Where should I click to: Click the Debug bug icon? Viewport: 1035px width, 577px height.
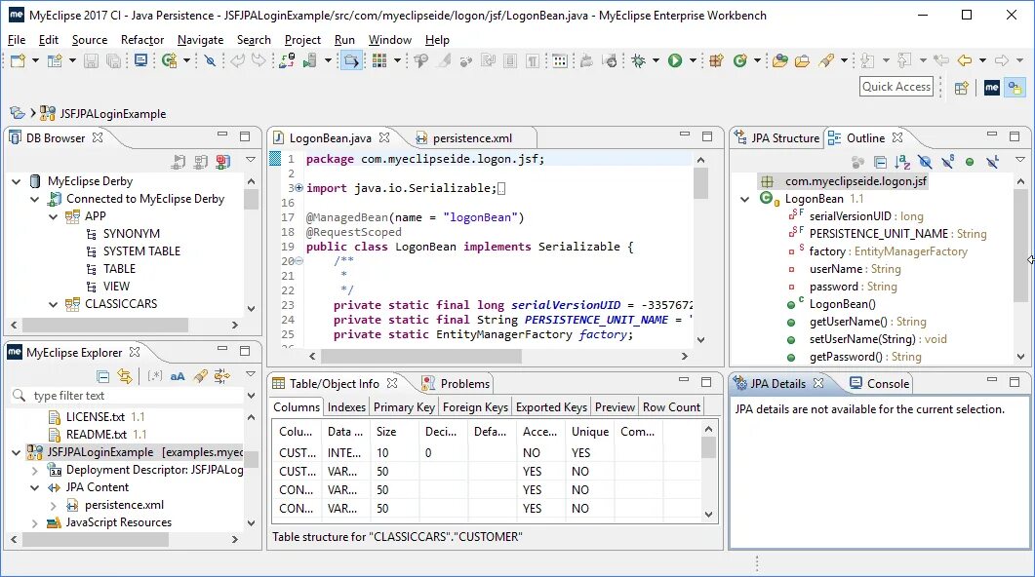click(x=638, y=60)
